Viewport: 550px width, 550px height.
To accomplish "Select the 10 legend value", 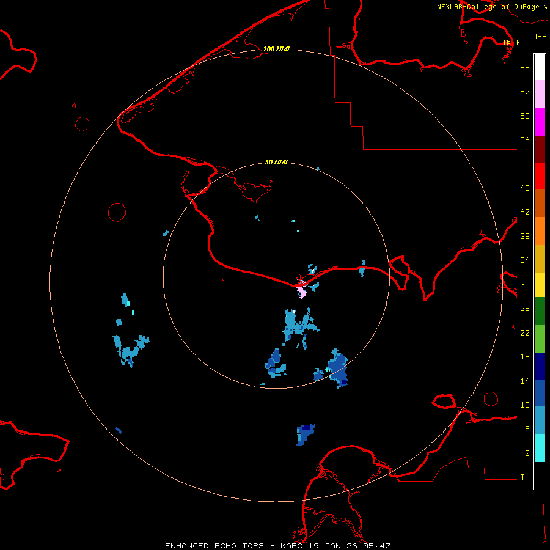I will (x=525, y=405).
